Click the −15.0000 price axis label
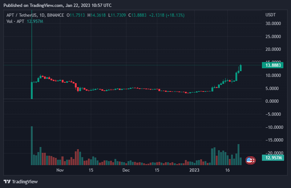Image resolution: width=291 pixels, height=188 pixels. click(274, 140)
